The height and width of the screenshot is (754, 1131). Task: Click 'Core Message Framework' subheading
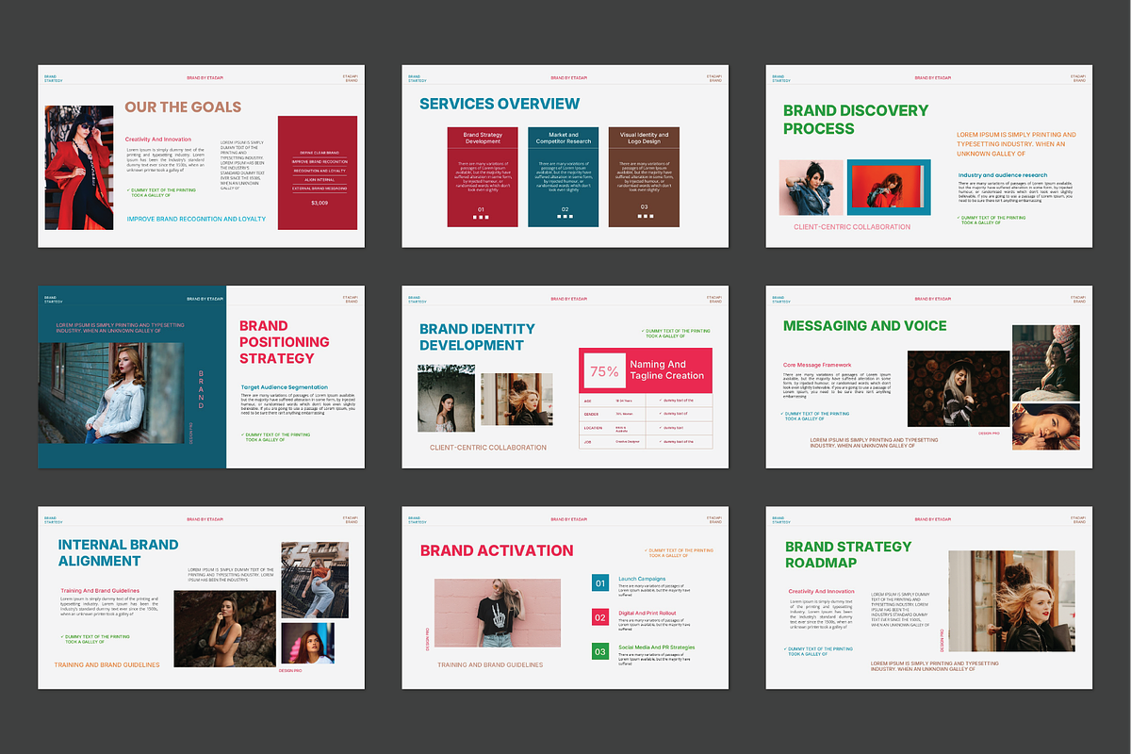[817, 365]
